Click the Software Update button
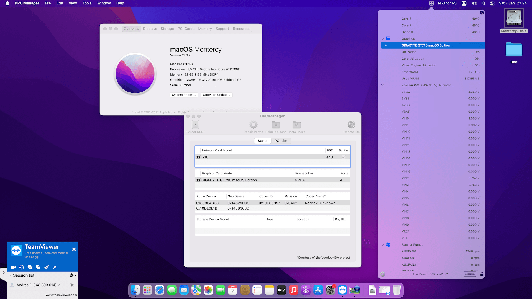 (x=216, y=95)
